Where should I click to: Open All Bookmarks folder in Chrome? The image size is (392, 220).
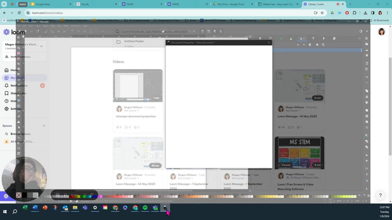click(379, 20)
